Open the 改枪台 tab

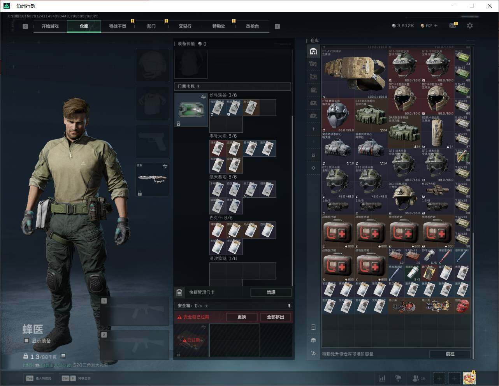pos(252,26)
